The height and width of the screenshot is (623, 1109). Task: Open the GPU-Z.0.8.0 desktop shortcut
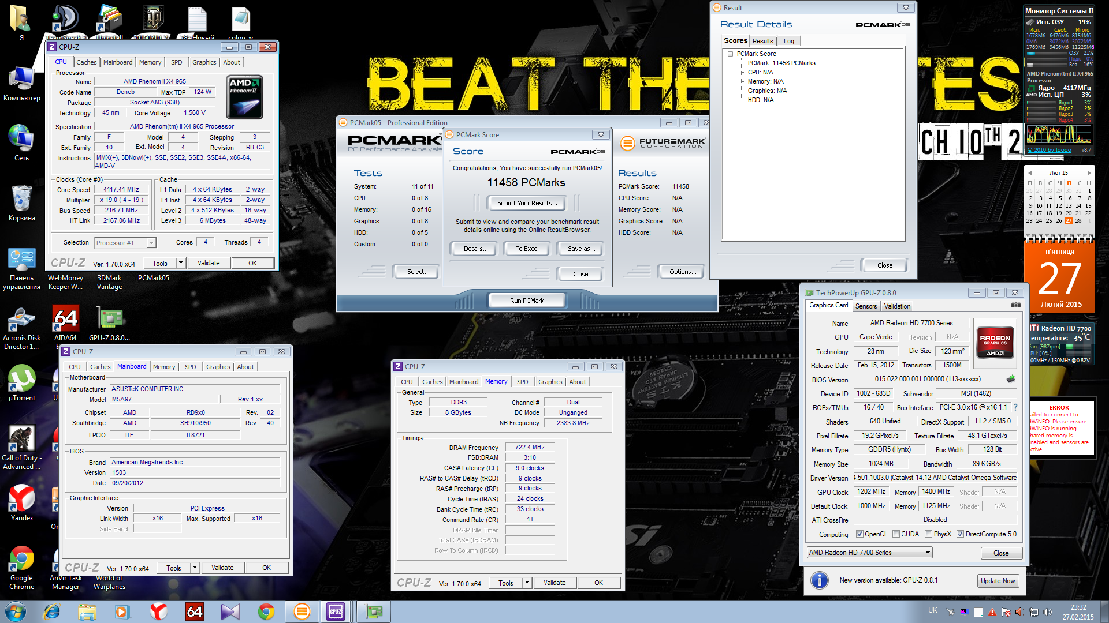point(109,324)
